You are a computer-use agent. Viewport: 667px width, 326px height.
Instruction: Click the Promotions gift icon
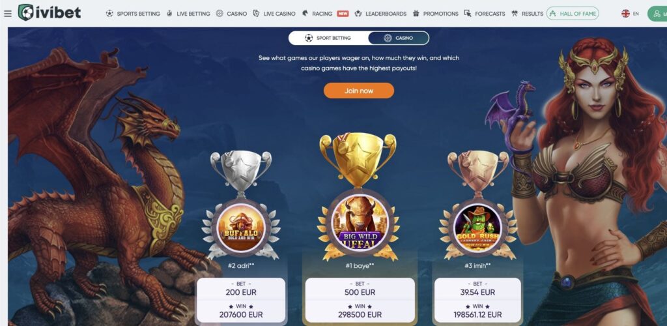pos(416,14)
